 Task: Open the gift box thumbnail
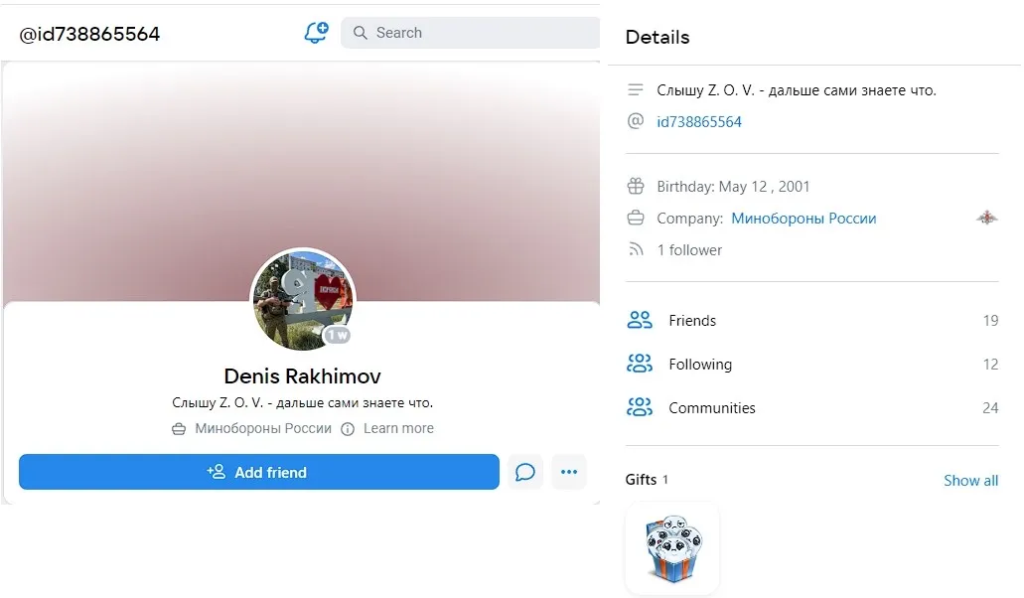point(672,548)
